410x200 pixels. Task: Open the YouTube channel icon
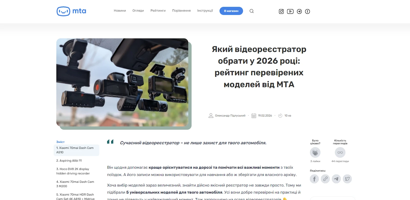pos(290,11)
